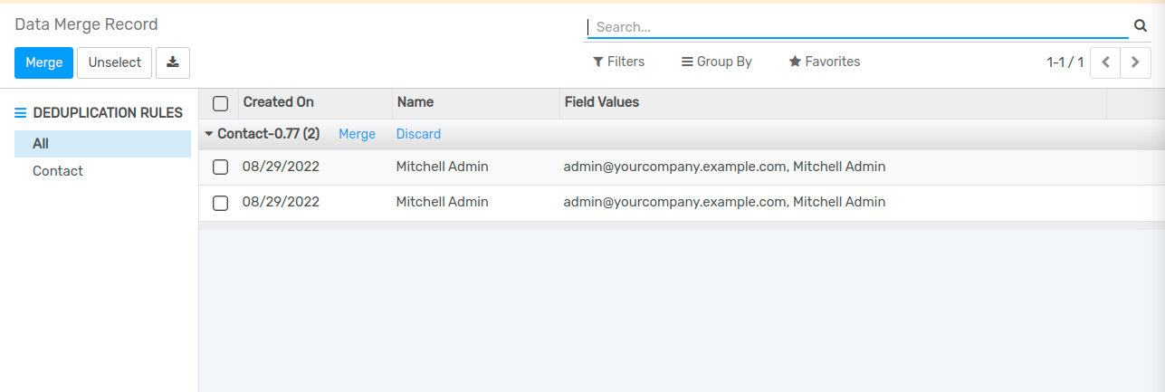Click into the Search input field
This screenshot has width=1165, height=392.
click(858, 27)
